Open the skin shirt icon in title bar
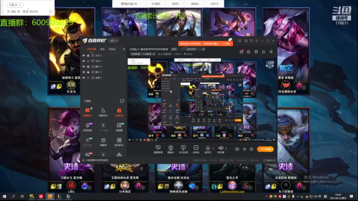Screen dimensions: 358x201 point(251,41)
